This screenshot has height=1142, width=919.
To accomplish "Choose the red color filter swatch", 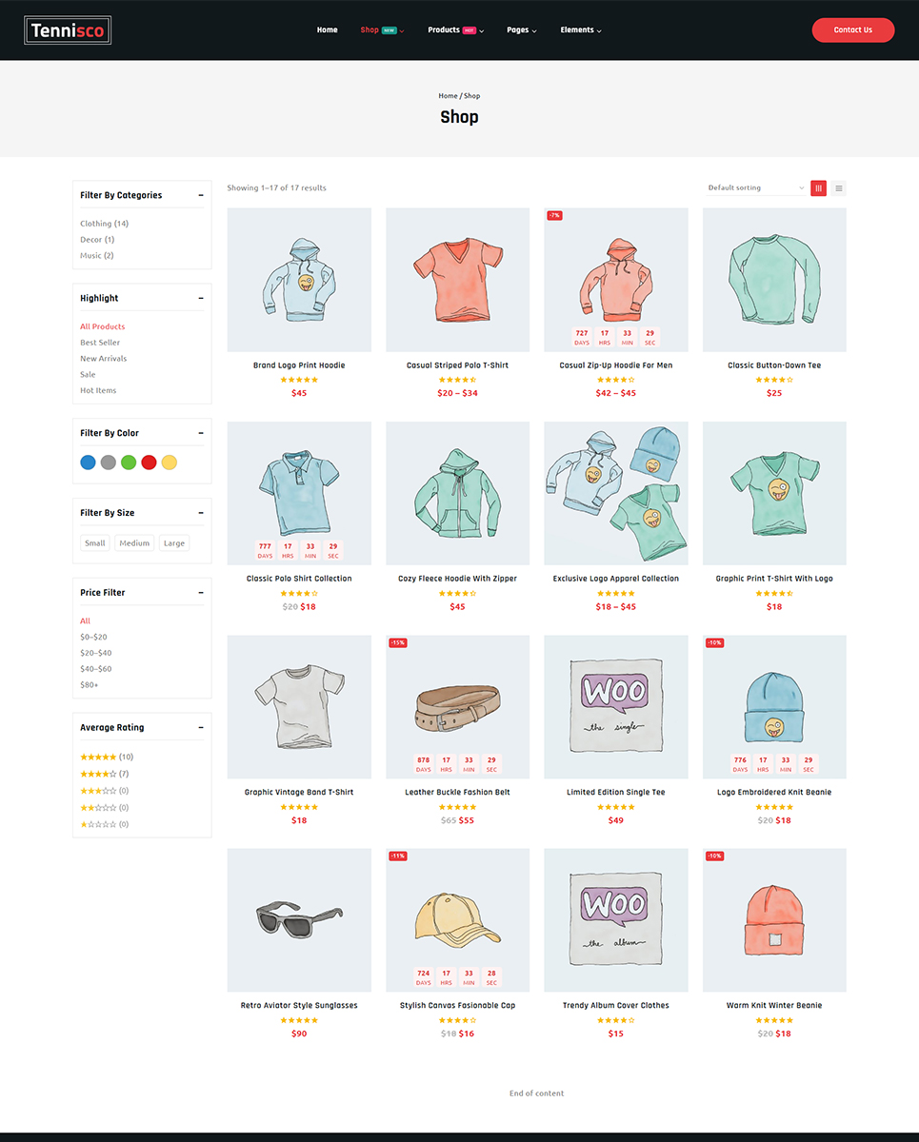I will tap(149, 463).
